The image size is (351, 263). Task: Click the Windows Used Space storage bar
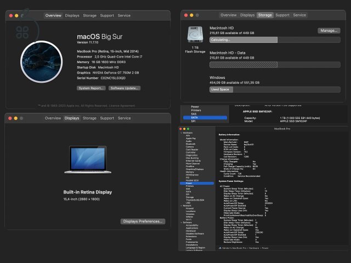point(275,89)
